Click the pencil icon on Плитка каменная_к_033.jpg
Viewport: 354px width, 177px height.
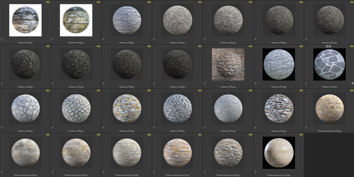pos(255,171)
